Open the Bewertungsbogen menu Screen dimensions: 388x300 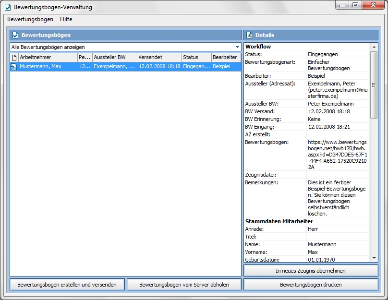point(30,19)
